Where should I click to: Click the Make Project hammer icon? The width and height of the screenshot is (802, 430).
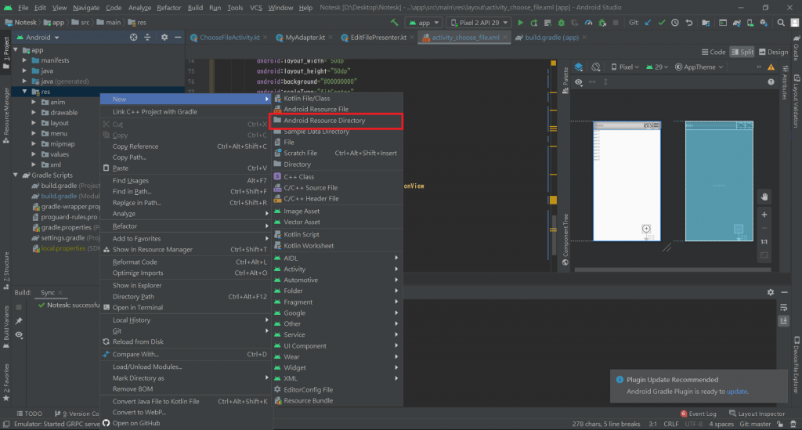pyautogui.click(x=394, y=23)
